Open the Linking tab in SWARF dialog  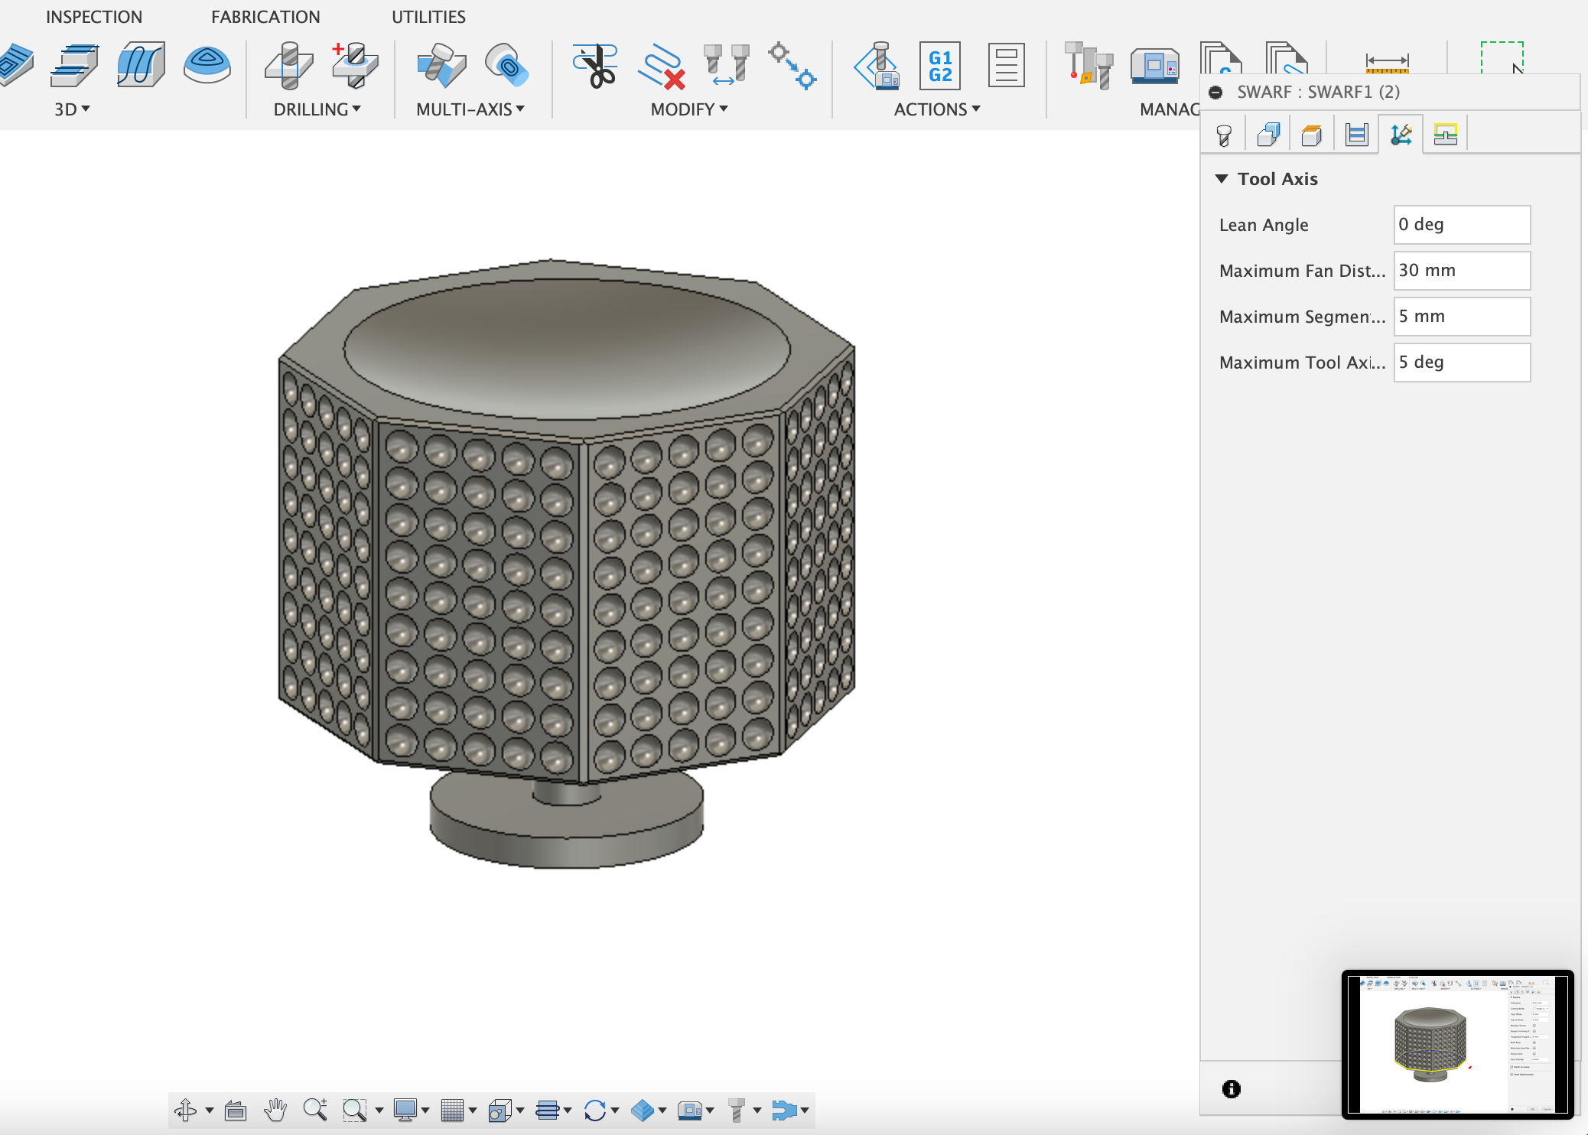click(x=1445, y=135)
